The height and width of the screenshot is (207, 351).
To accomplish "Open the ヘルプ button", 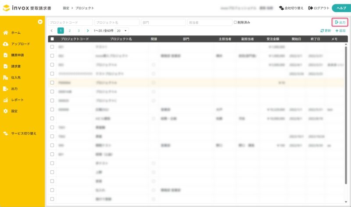I will 341,8.
